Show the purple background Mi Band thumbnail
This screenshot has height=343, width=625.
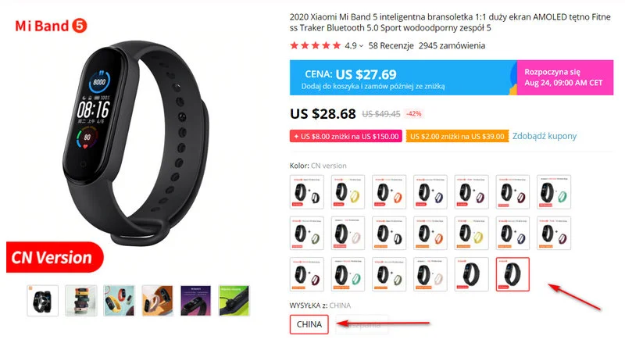[x=196, y=301]
